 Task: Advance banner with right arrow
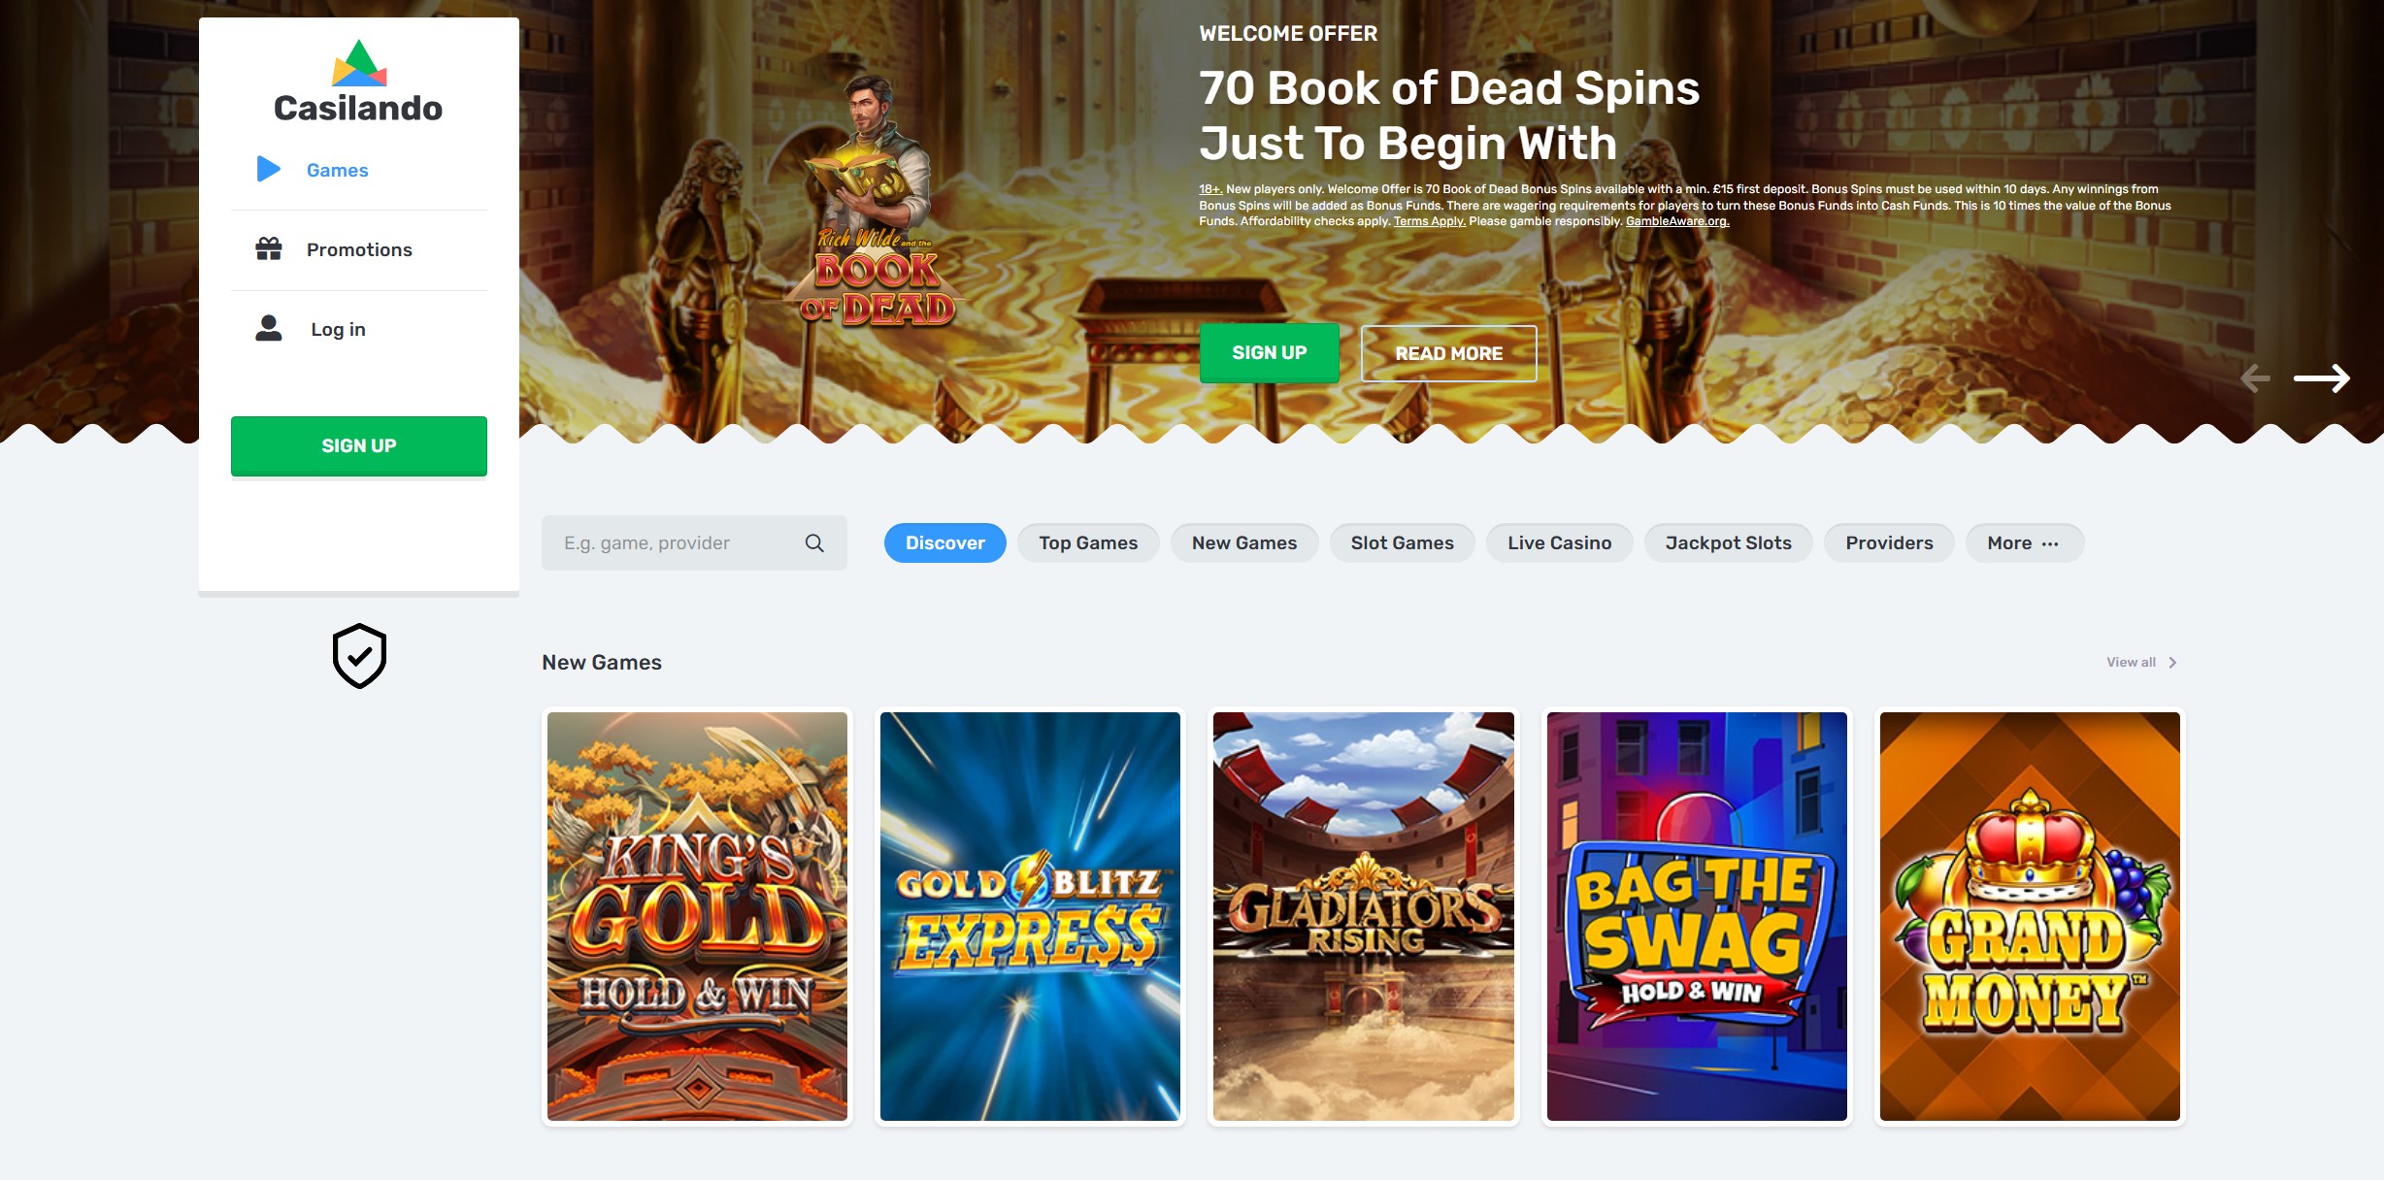pos(2322,377)
